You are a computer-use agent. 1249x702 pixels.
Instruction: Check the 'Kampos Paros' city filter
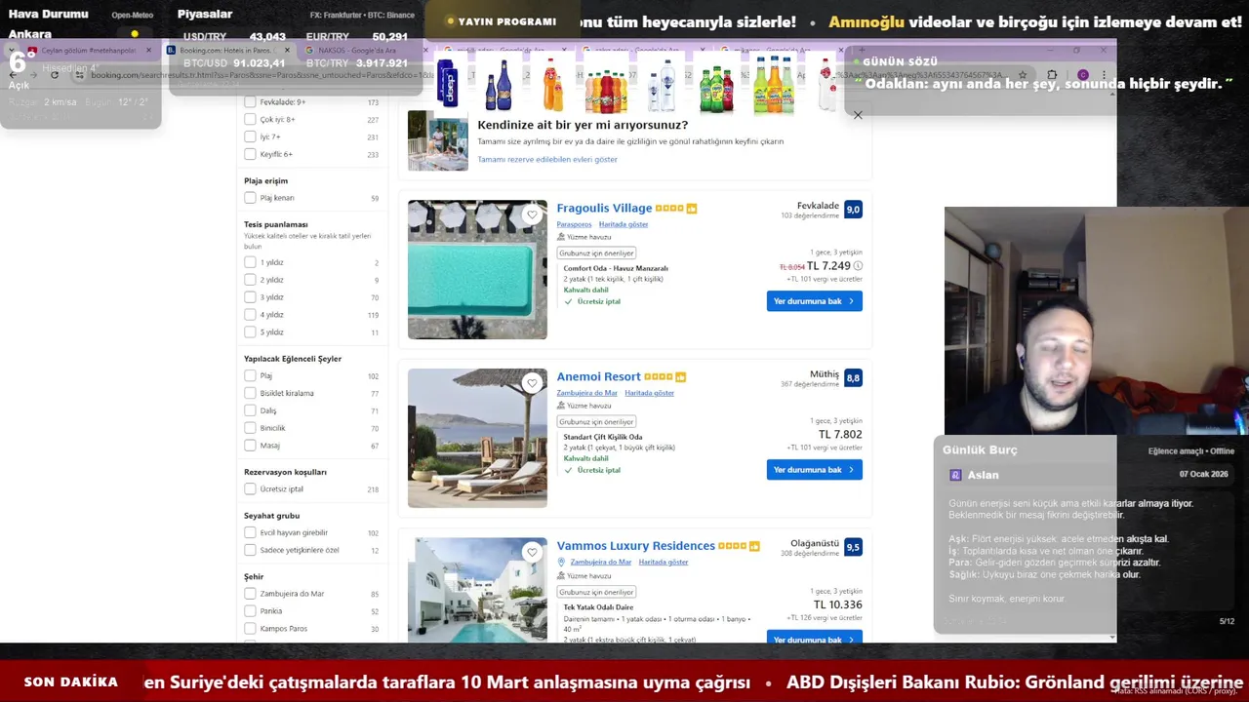coord(250,629)
